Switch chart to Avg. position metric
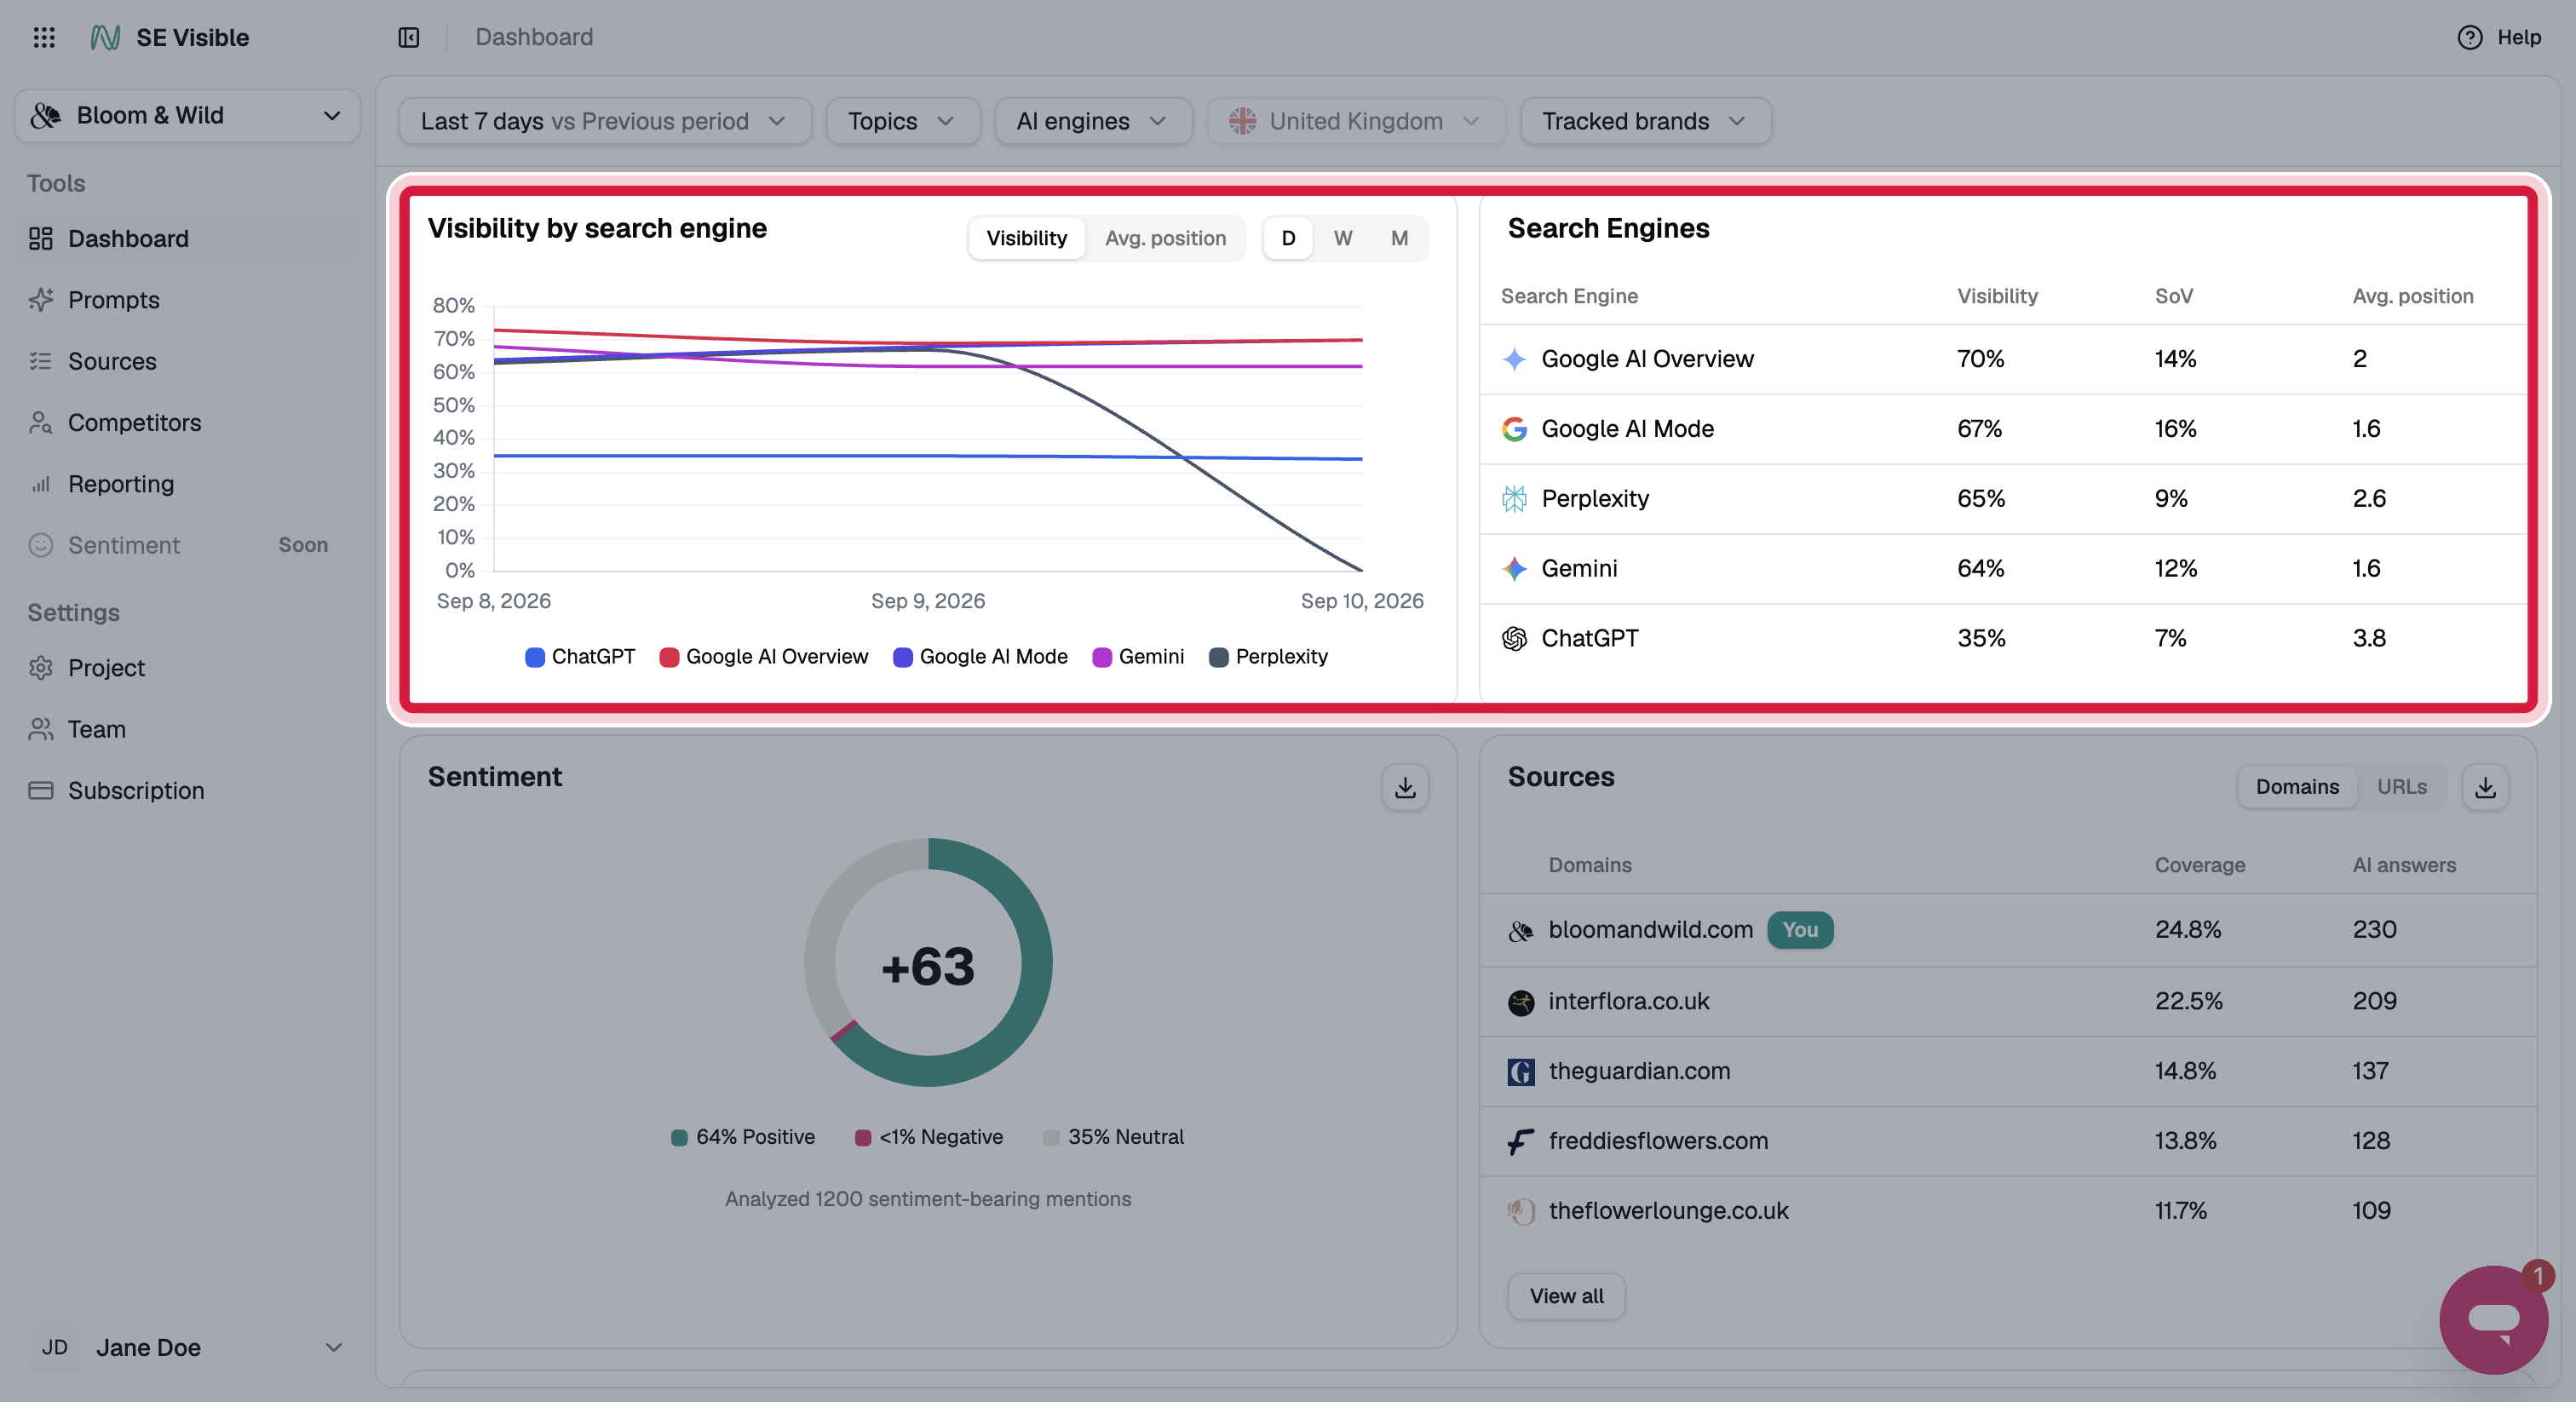Screen dimensions: 2576x1402 (x=1165, y=238)
